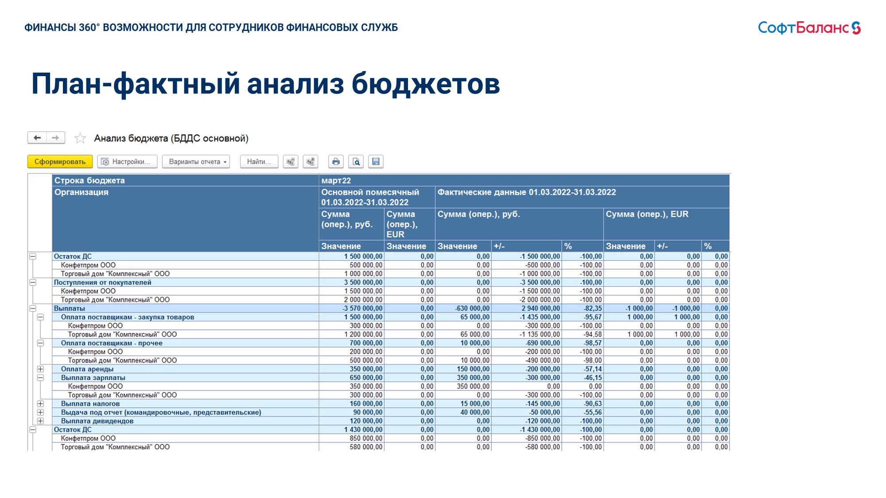Click the -46,15 percent cell

pos(583,378)
